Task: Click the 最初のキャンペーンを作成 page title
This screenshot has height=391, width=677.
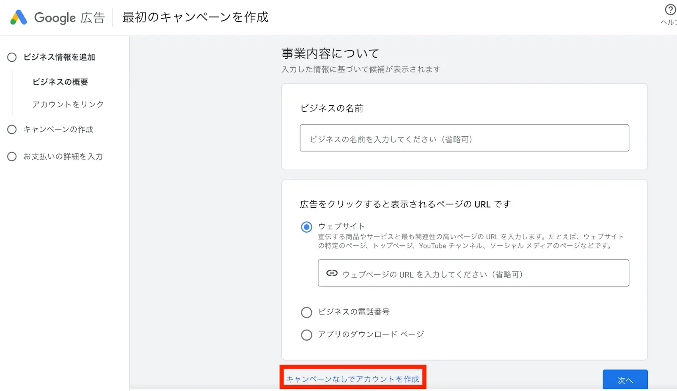Action: click(x=195, y=17)
